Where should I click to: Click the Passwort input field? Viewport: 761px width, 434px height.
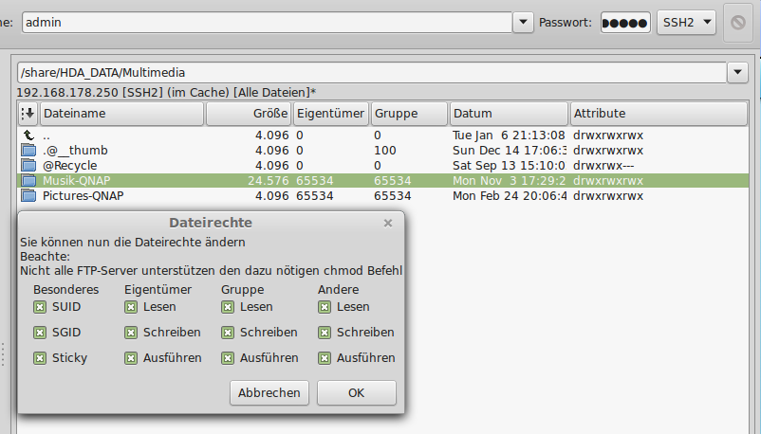[625, 22]
